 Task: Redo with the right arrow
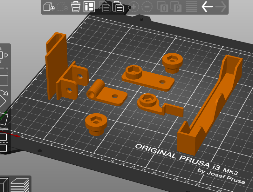pyautogui.click(x=221, y=7)
